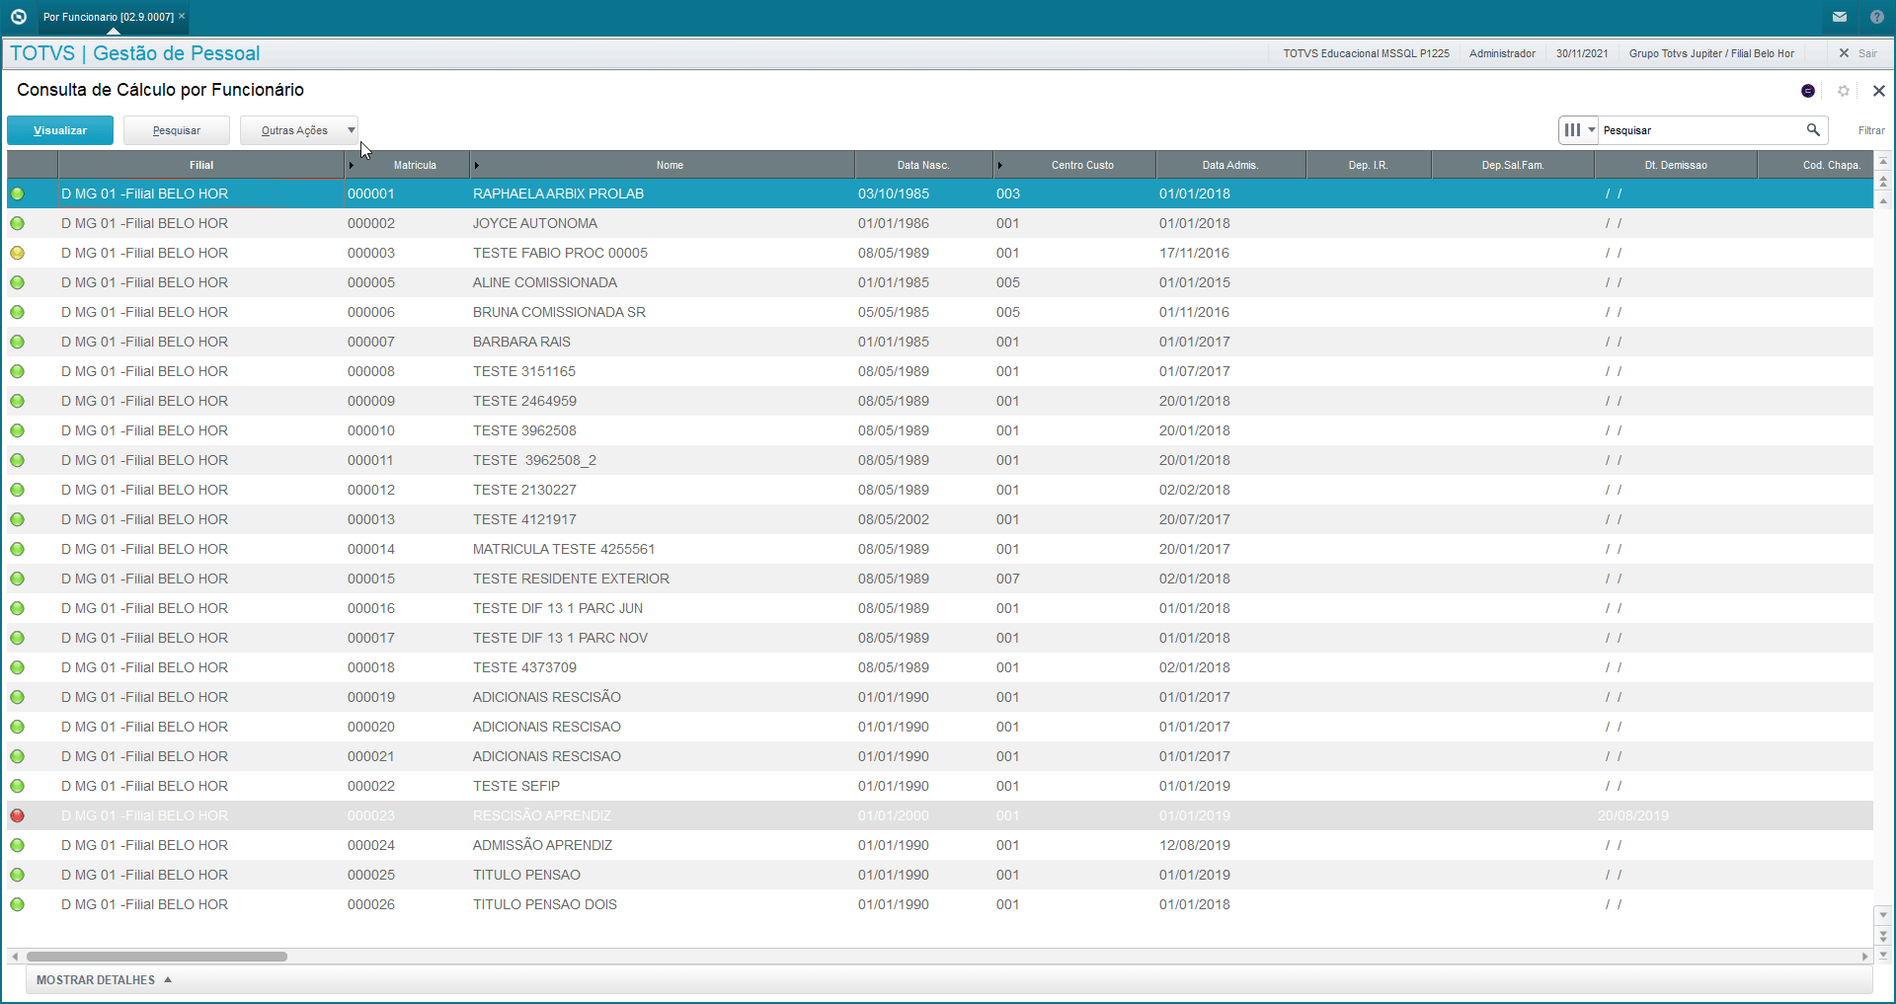Screen dimensions: 1896x1004
Task: Click the Pesquisar button
Action: (x=177, y=130)
